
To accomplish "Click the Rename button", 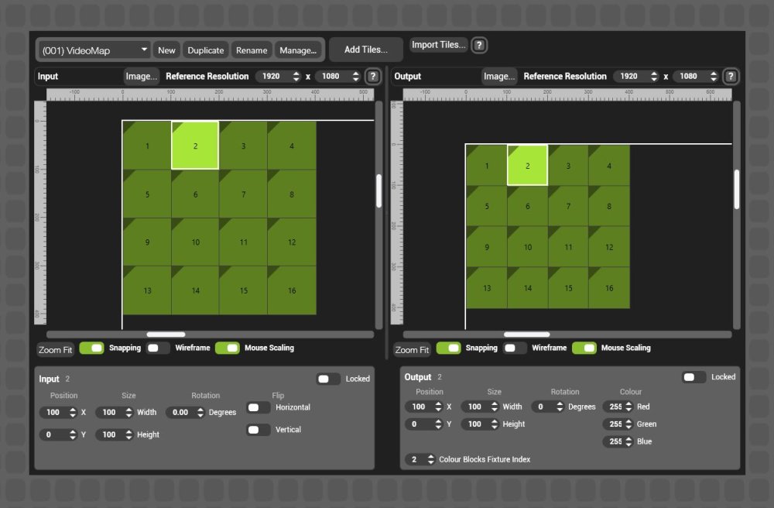I will [x=252, y=50].
